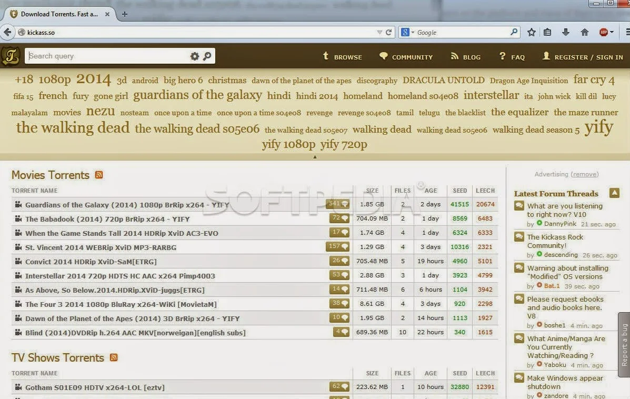Screen dimensions: 630x399
Task: Close the Download Torrents tab
Action: (x=107, y=14)
